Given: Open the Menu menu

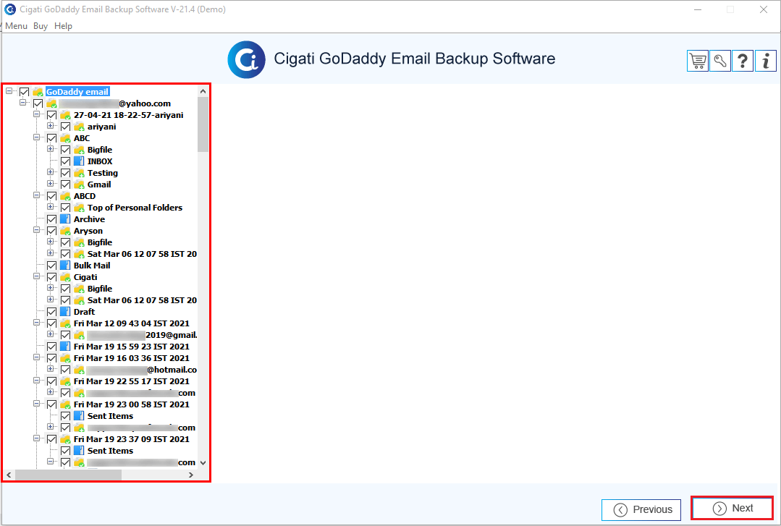Looking at the screenshot, I should pos(16,26).
